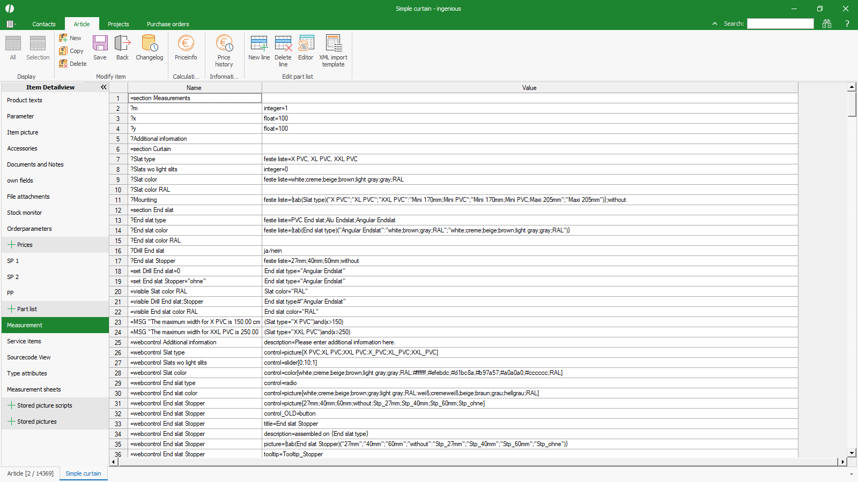The height and width of the screenshot is (482, 858).
Task: Open the Purchase orders tab
Action: [168, 24]
